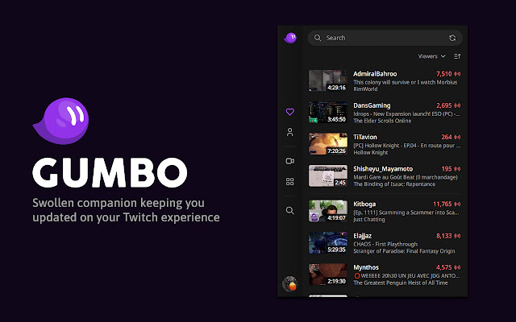The width and height of the screenshot is (516, 322).
Task: Click 'Scamming a Scammer' stream title
Action: [x=406, y=213]
